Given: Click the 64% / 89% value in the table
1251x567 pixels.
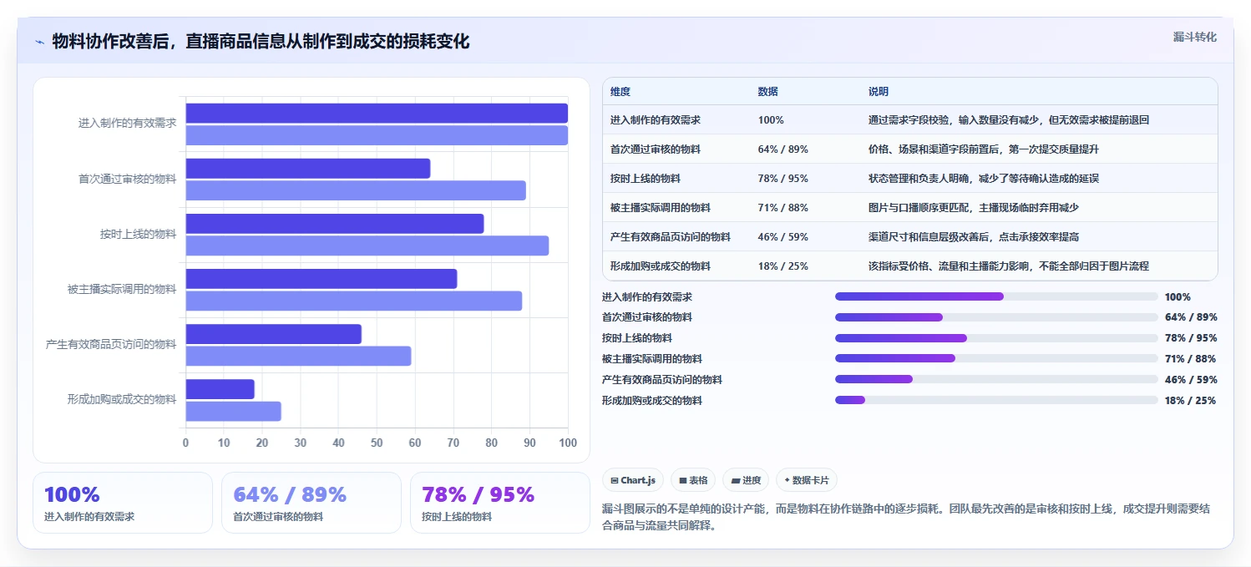Looking at the screenshot, I should tap(783, 149).
